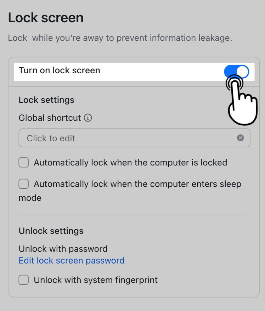
Task: Click the computer enters sleep mode label text
Action: (x=130, y=191)
